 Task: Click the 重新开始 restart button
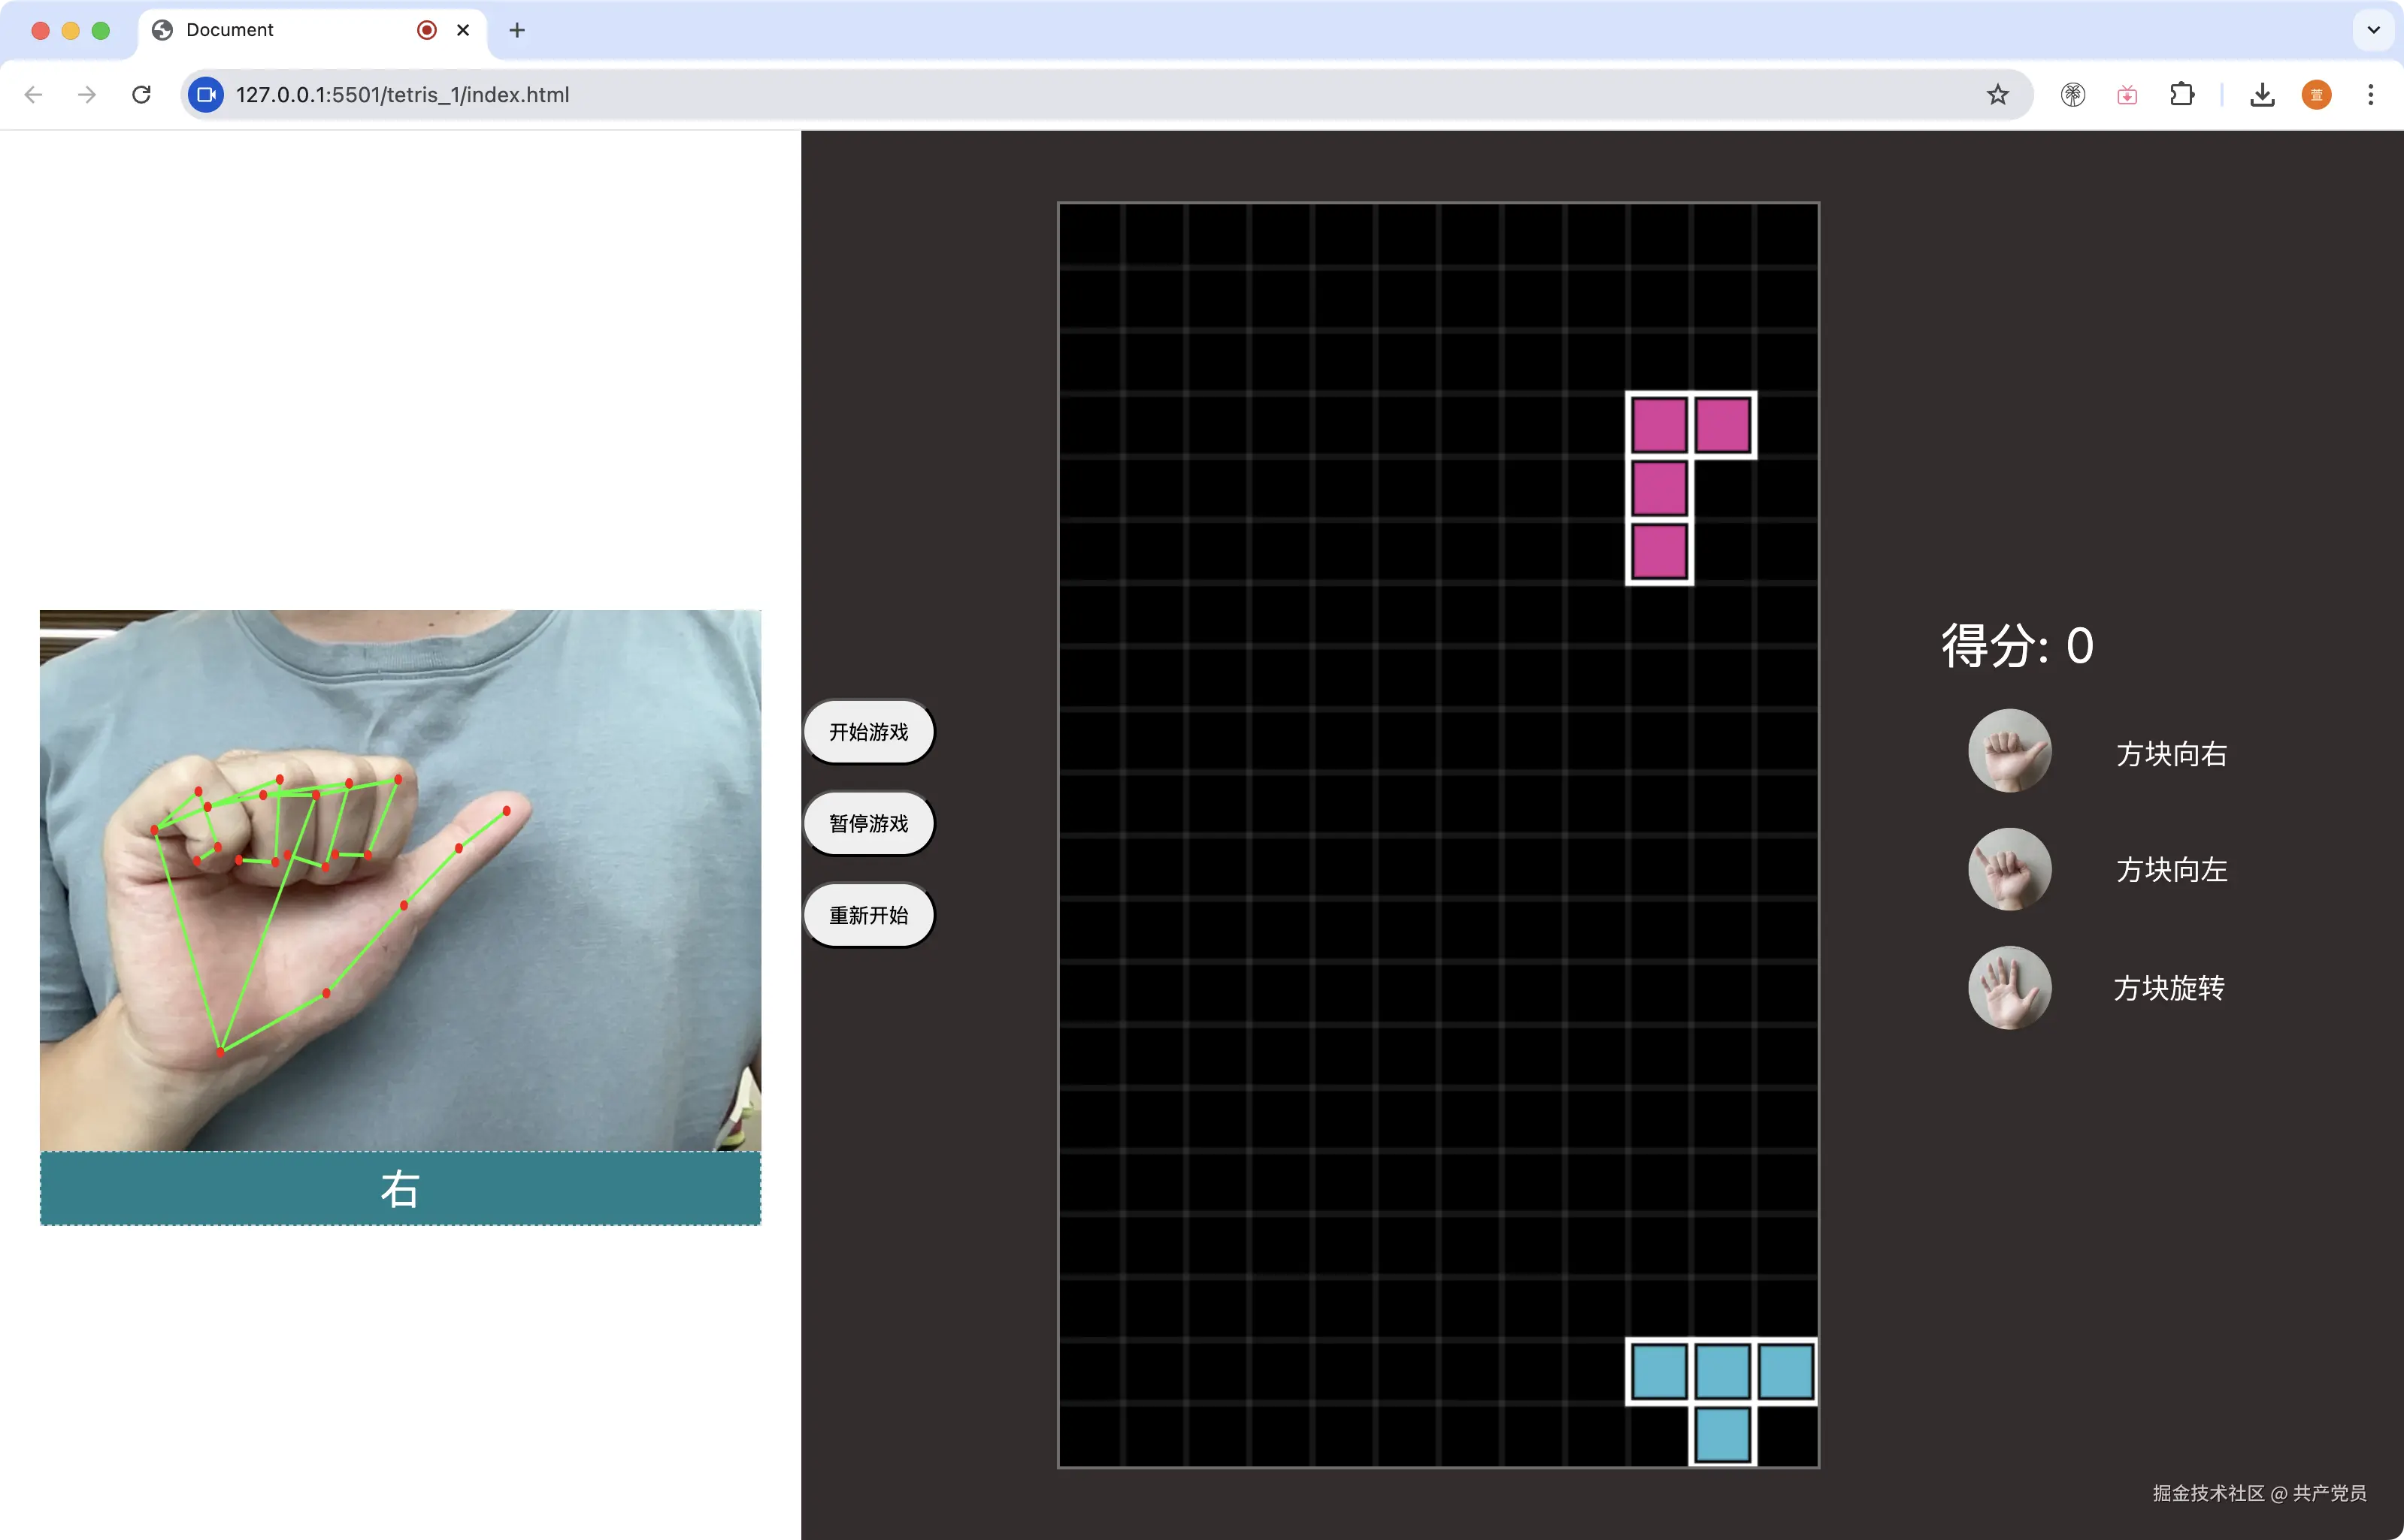click(x=868, y=915)
